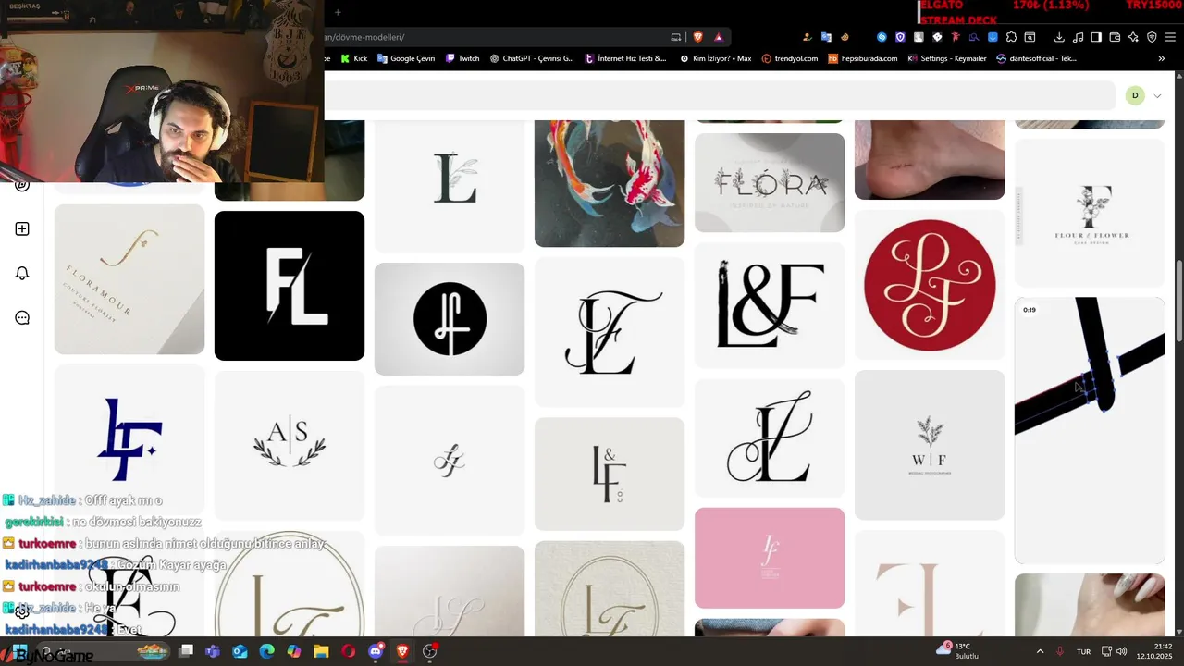Open the Kick bookmark
This screenshot has width=1184, height=666.
[x=353, y=58]
